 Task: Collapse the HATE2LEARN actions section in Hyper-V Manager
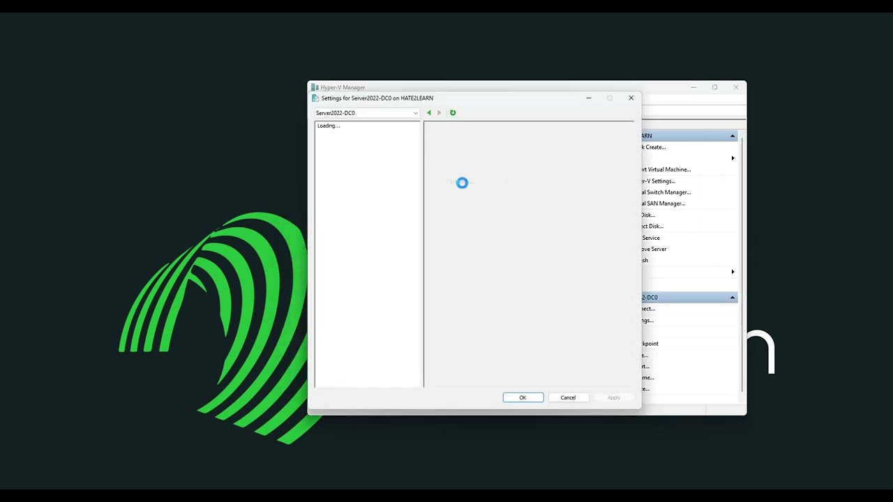[733, 136]
